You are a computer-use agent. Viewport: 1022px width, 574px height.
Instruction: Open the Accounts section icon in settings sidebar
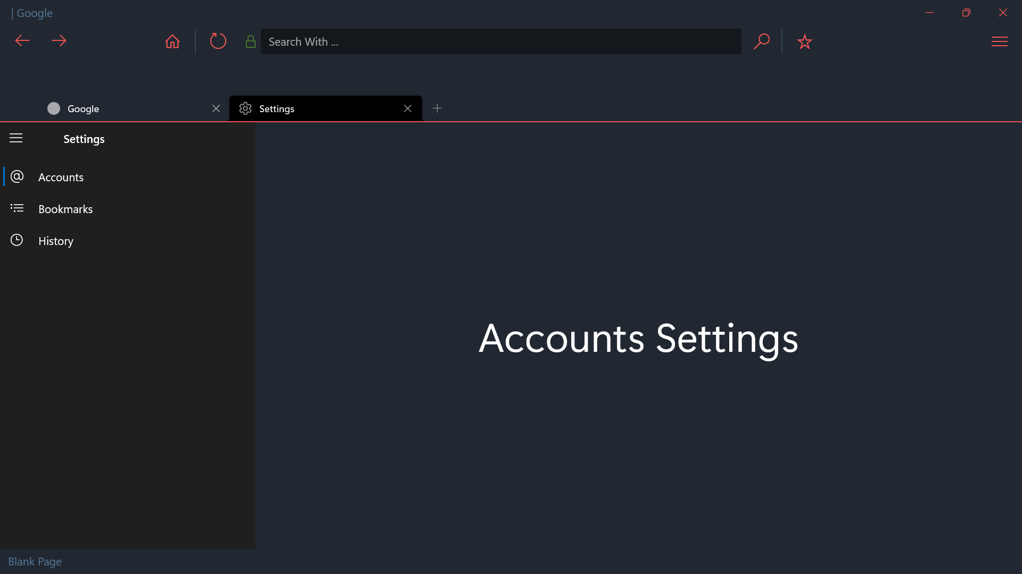point(17,176)
